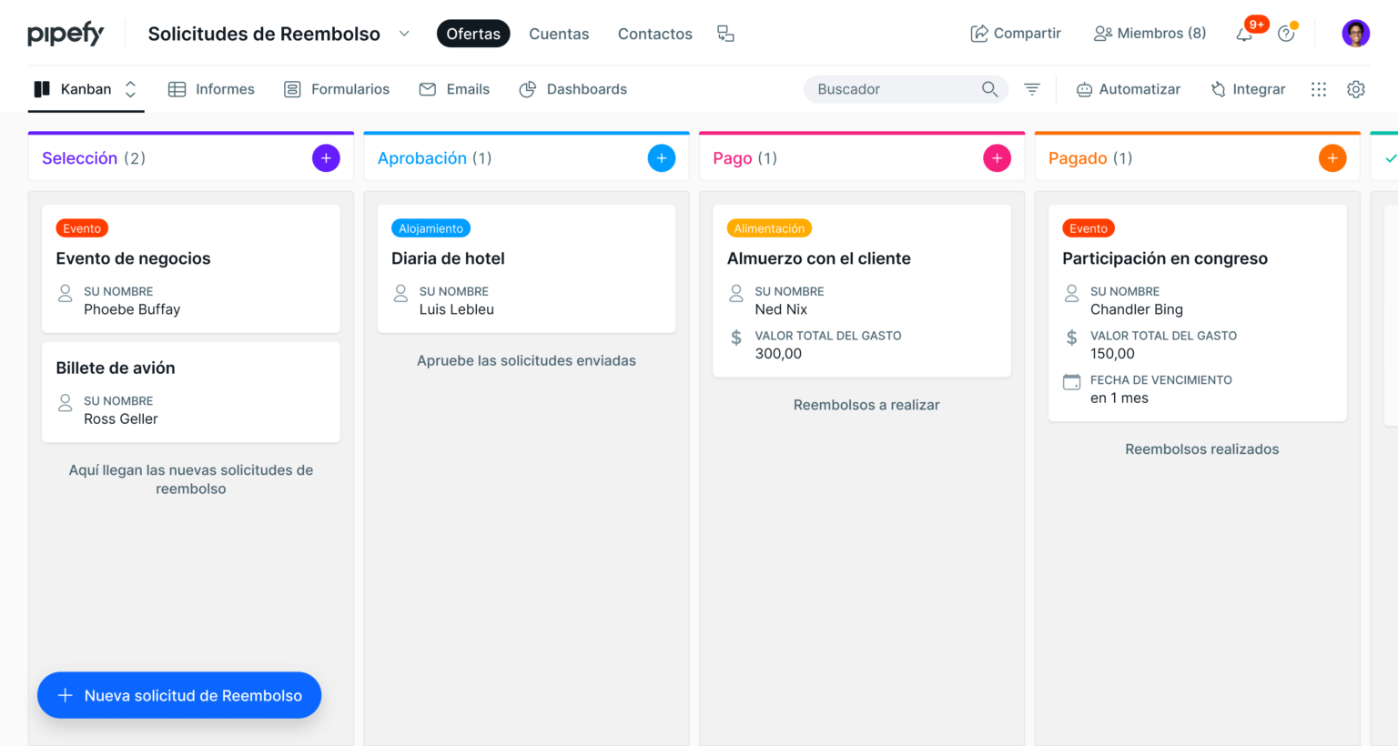Add a card to Pago phase
This screenshot has width=1398, height=746.
997,158
